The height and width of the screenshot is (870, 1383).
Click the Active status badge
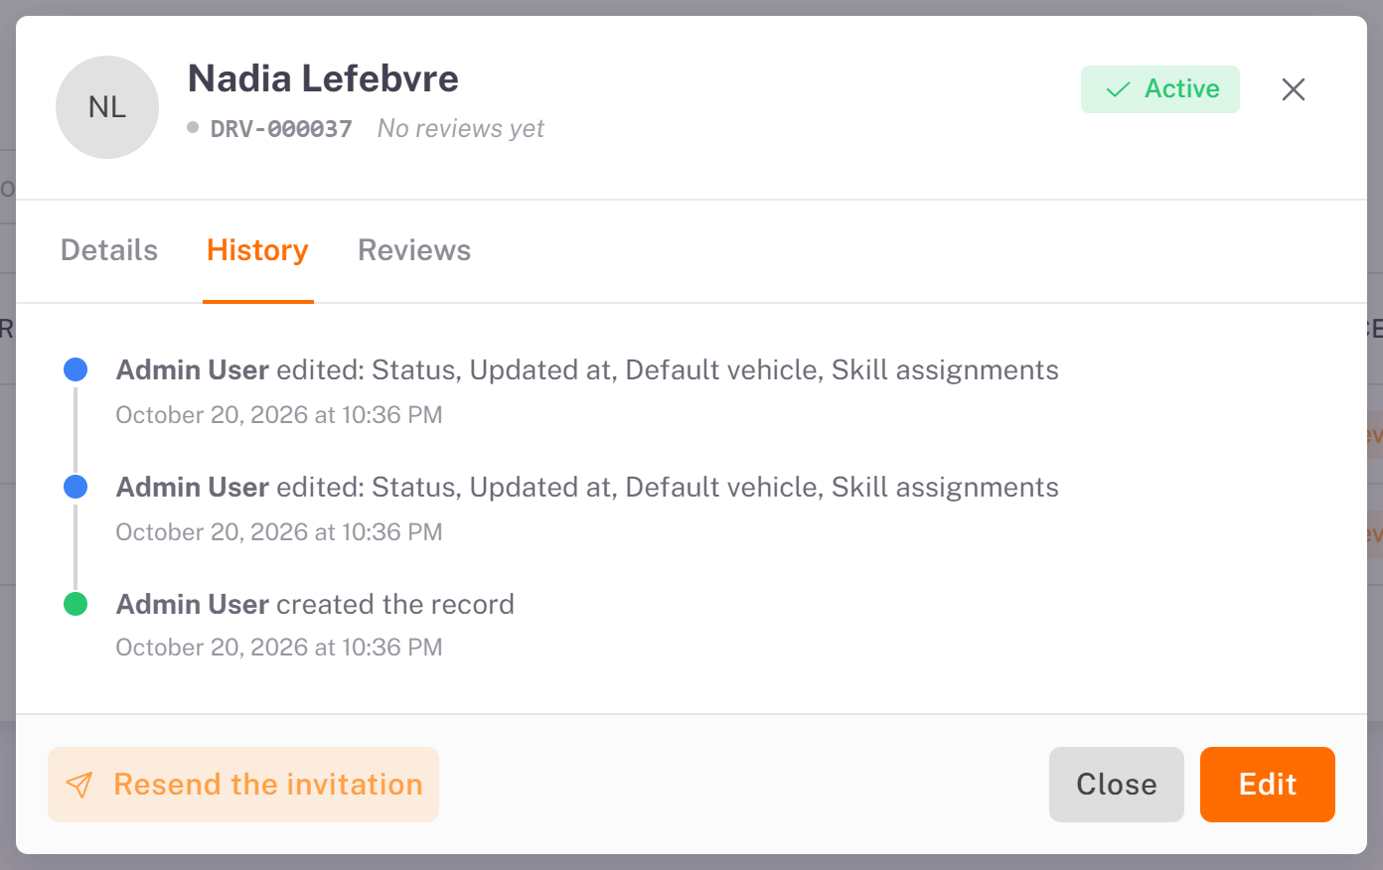click(1160, 89)
